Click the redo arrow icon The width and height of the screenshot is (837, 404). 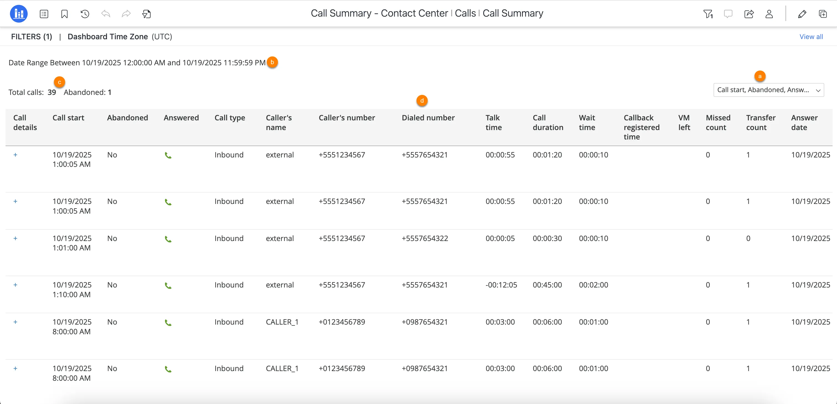coord(126,14)
